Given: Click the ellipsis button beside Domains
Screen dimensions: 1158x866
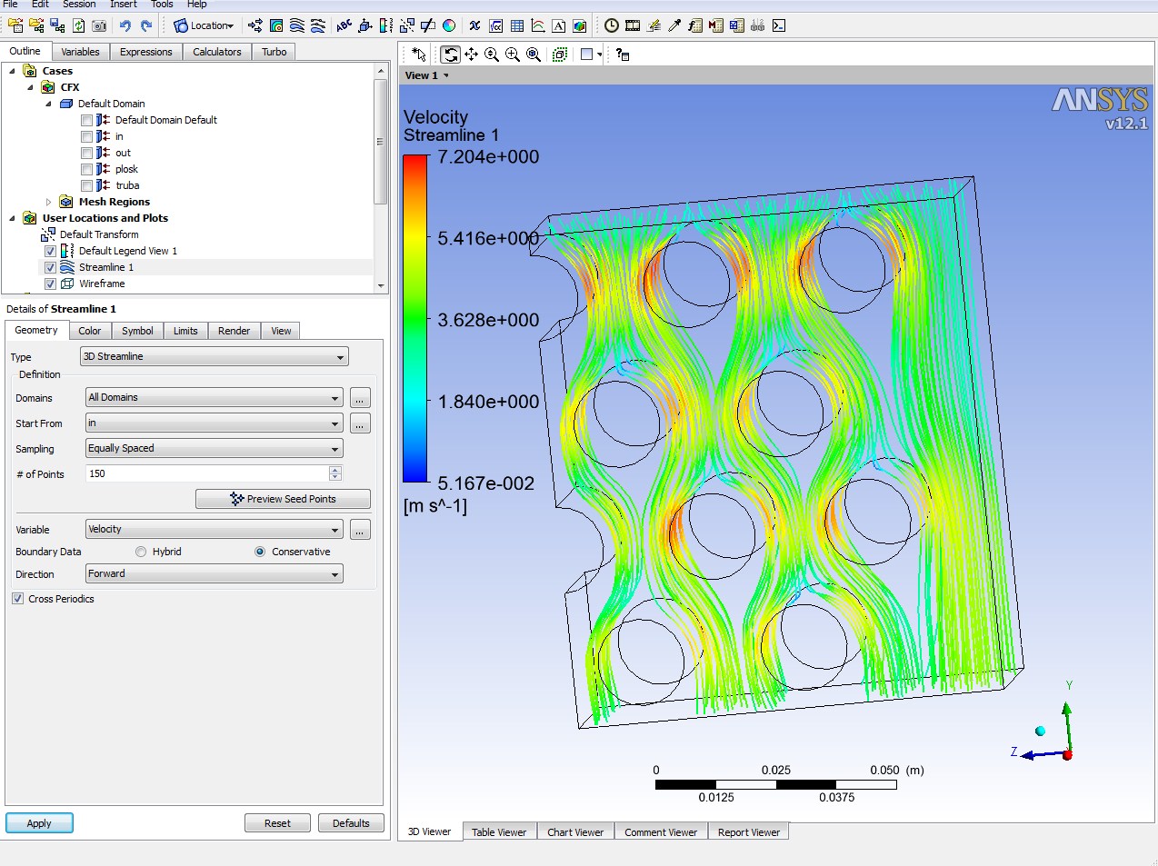Looking at the screenshot, I should tap(360, 398).
